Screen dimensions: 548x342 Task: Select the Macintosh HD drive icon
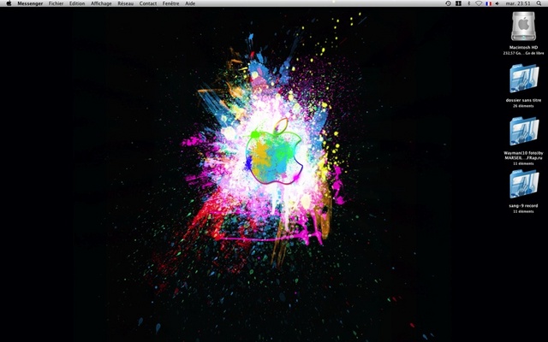tap(523, 27)
